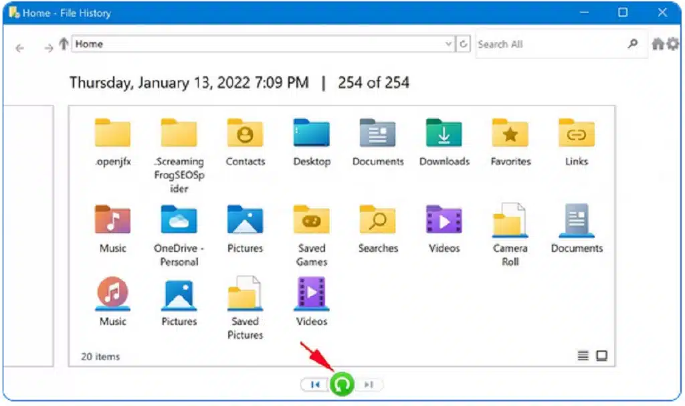The image size is (685, 406).
Task: Click inside the Search All field
Action: [x=549, y=43]
